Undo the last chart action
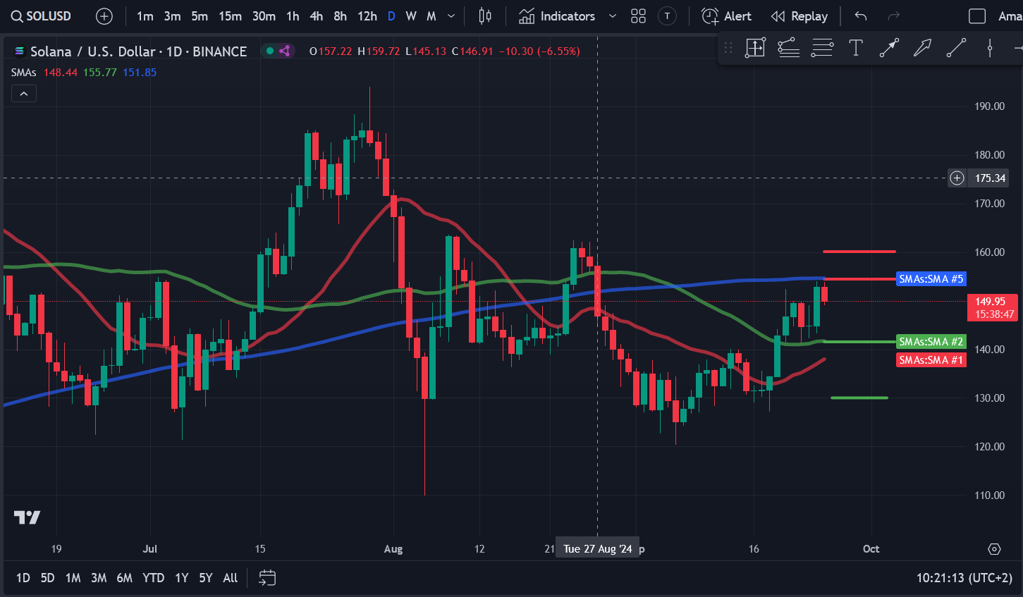Image resolution: width=1023 pixels, height=597 pixels. click(860, 16)
